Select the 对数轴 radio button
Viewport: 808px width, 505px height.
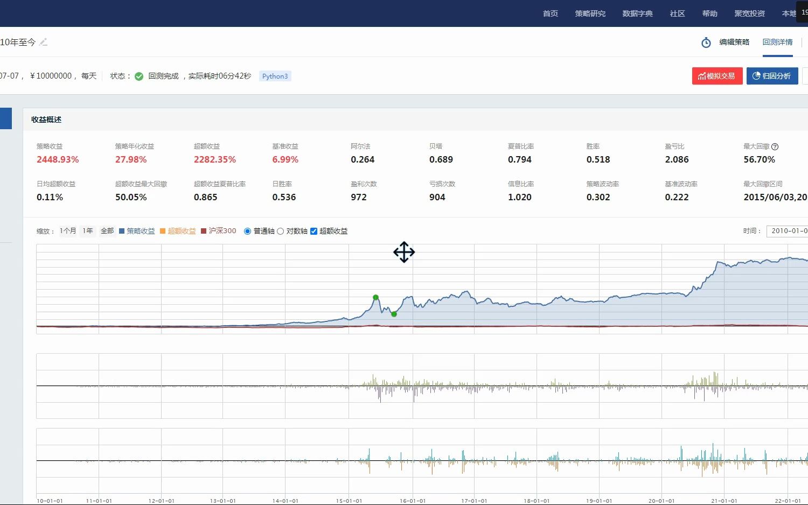[280, 232]
